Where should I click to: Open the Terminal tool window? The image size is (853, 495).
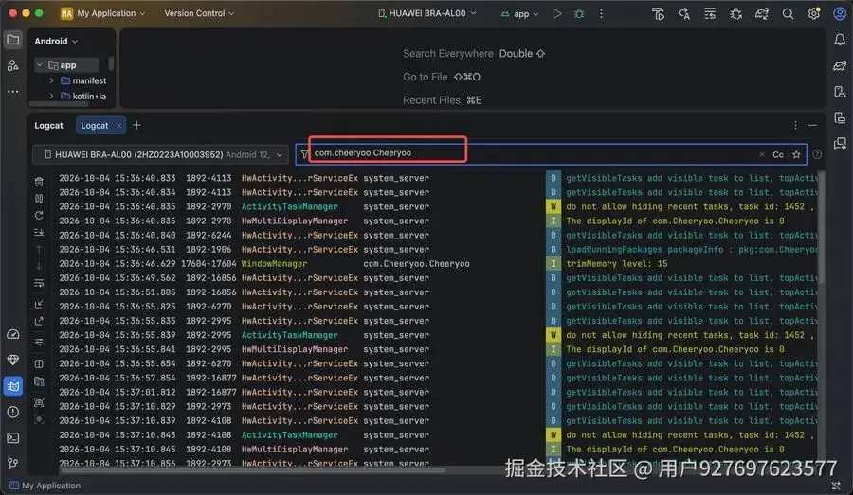[13, 438]
